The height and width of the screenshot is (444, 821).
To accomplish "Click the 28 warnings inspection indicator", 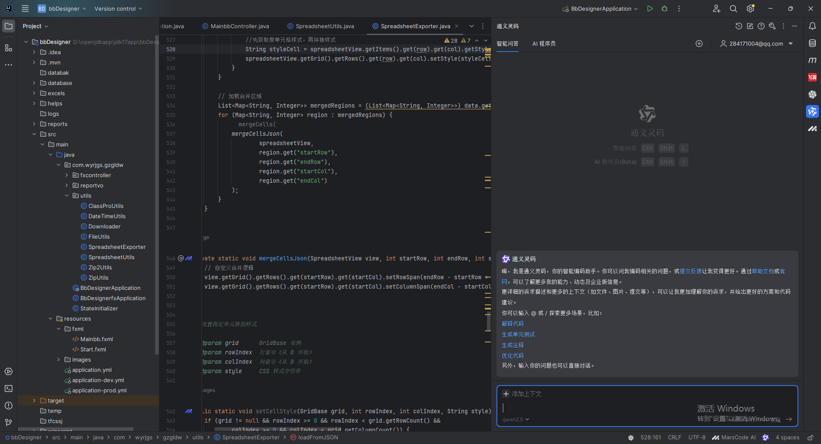I will (451, 41).
